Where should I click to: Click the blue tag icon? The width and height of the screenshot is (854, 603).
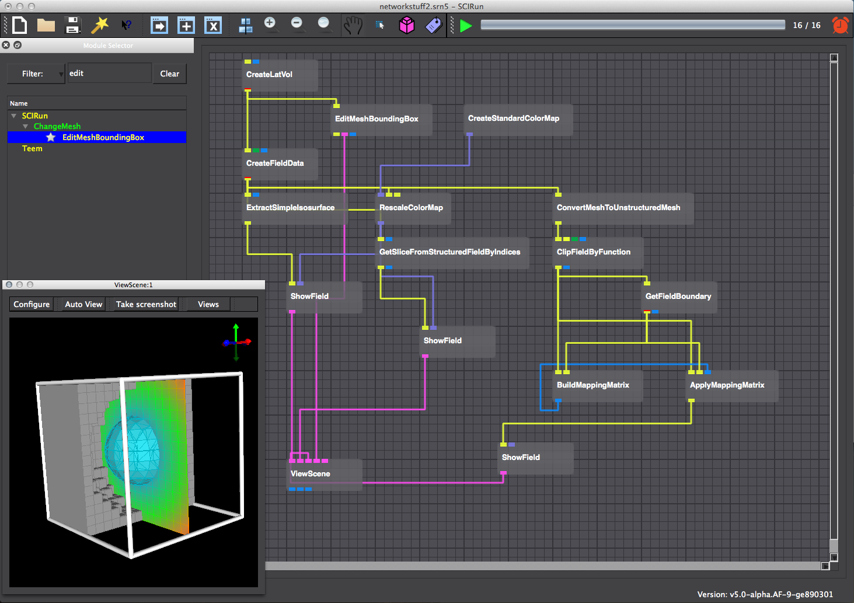(434, 25)
